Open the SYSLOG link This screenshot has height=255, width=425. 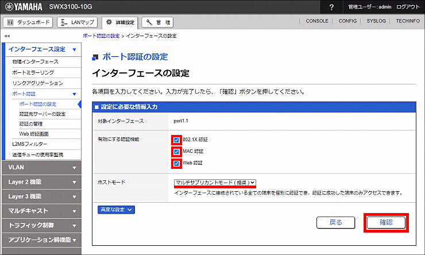click(376, 21)
